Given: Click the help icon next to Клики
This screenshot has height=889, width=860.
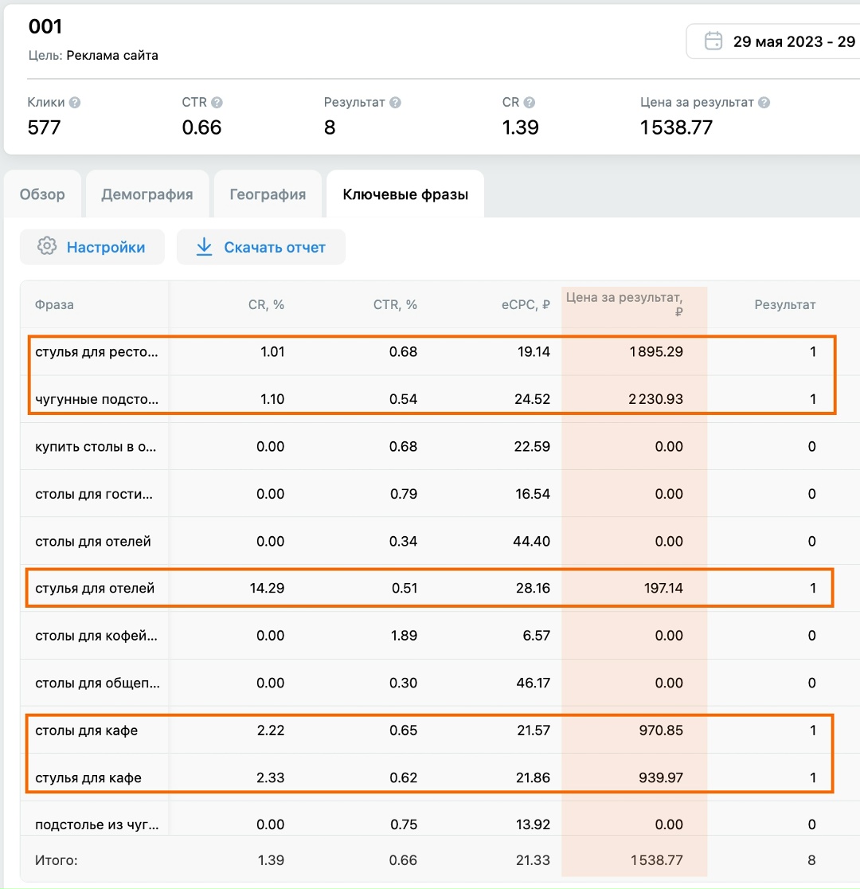Looking at the screenshot, I should point(75,103).
